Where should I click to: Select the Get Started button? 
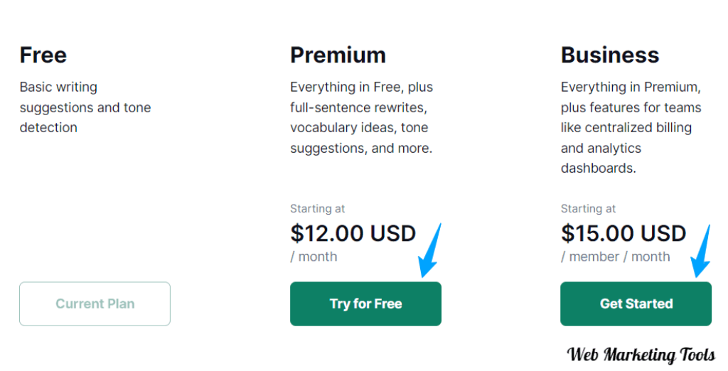pos(636,303)
